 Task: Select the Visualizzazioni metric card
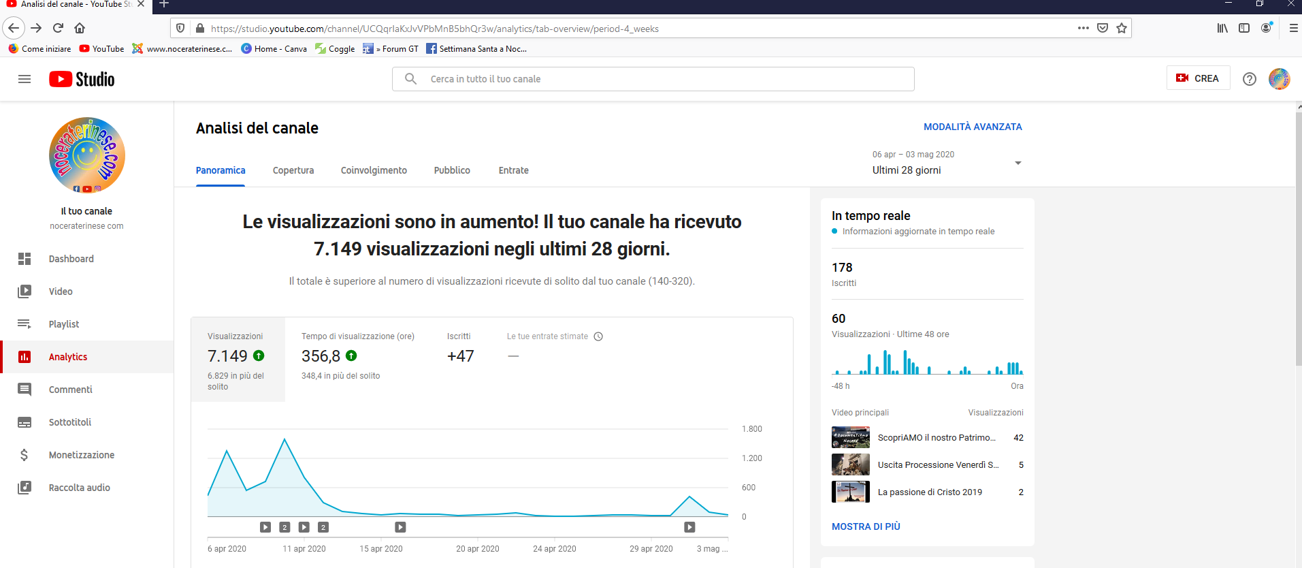(x=238, y=360)
